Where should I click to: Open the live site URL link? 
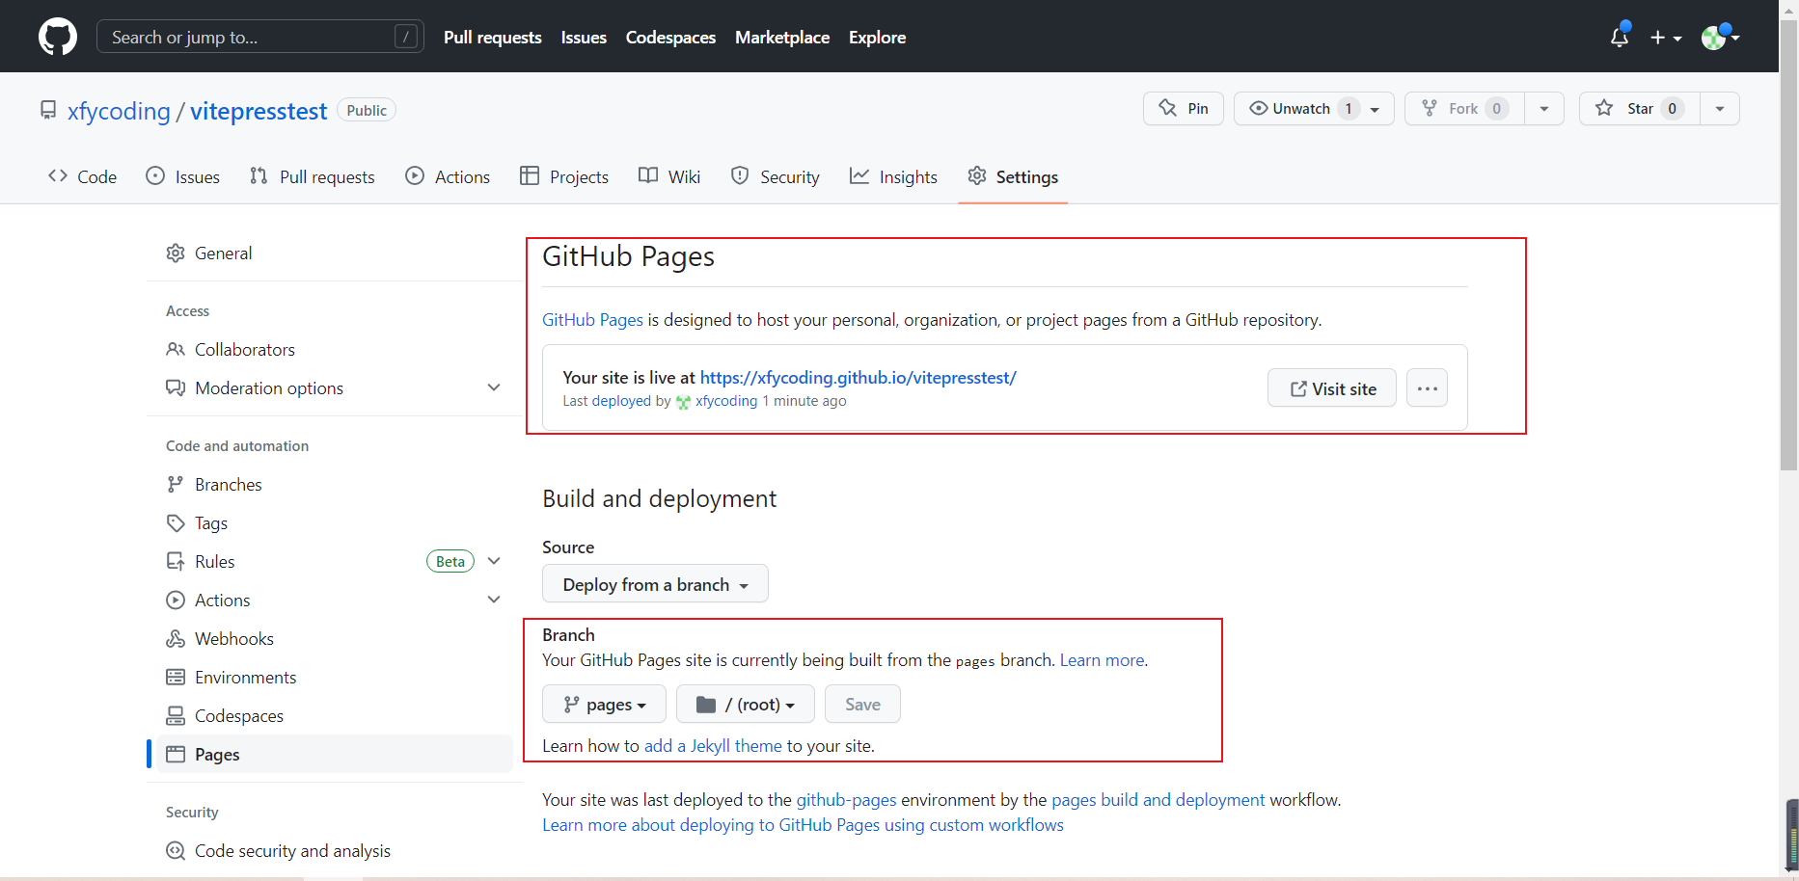click(x=858, y=378)
